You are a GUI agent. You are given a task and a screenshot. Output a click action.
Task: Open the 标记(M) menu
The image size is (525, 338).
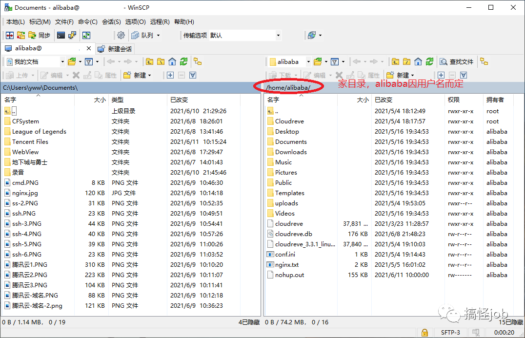[40, 22]
